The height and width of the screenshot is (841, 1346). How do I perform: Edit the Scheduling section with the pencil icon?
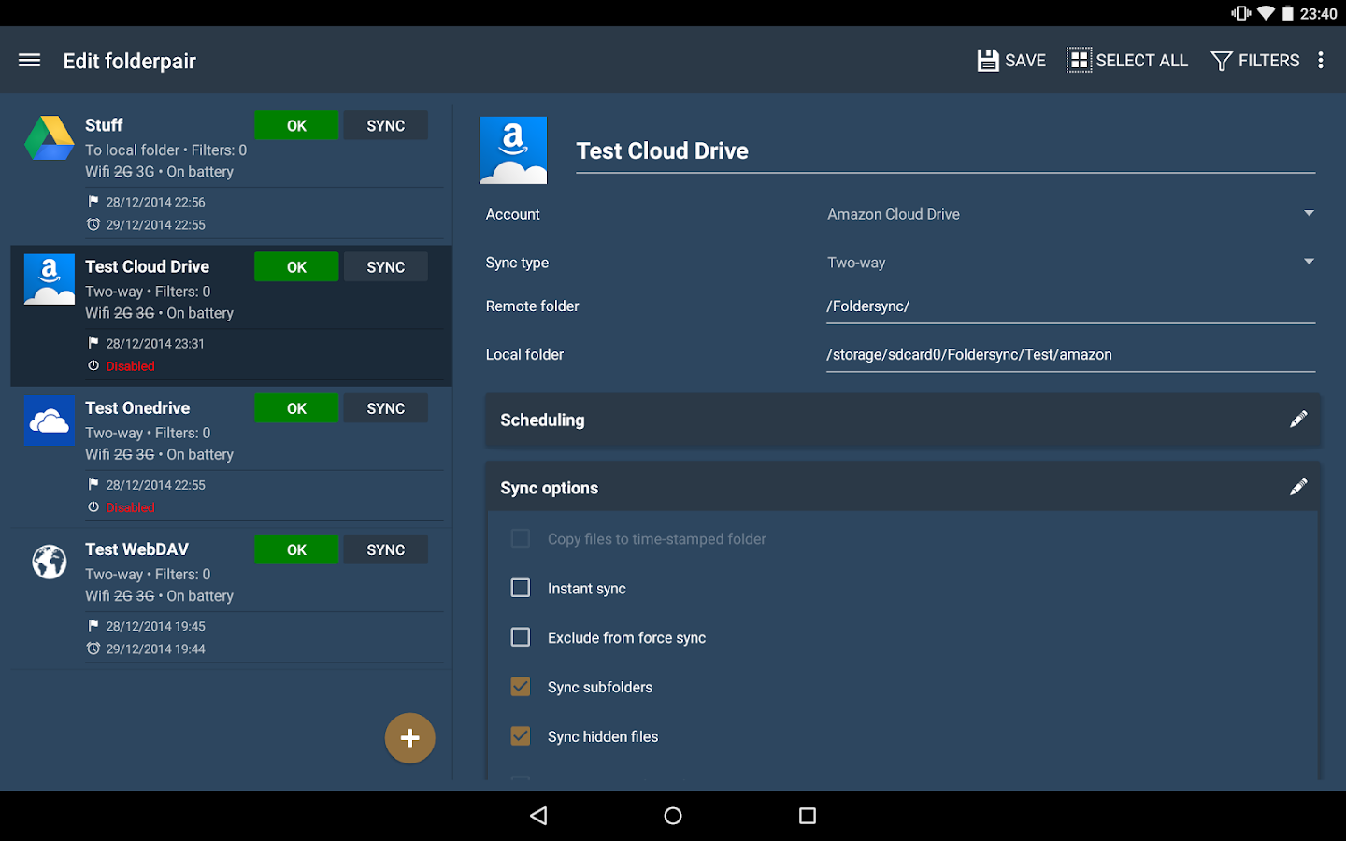pyautogui.click(x=1298, y=420)
